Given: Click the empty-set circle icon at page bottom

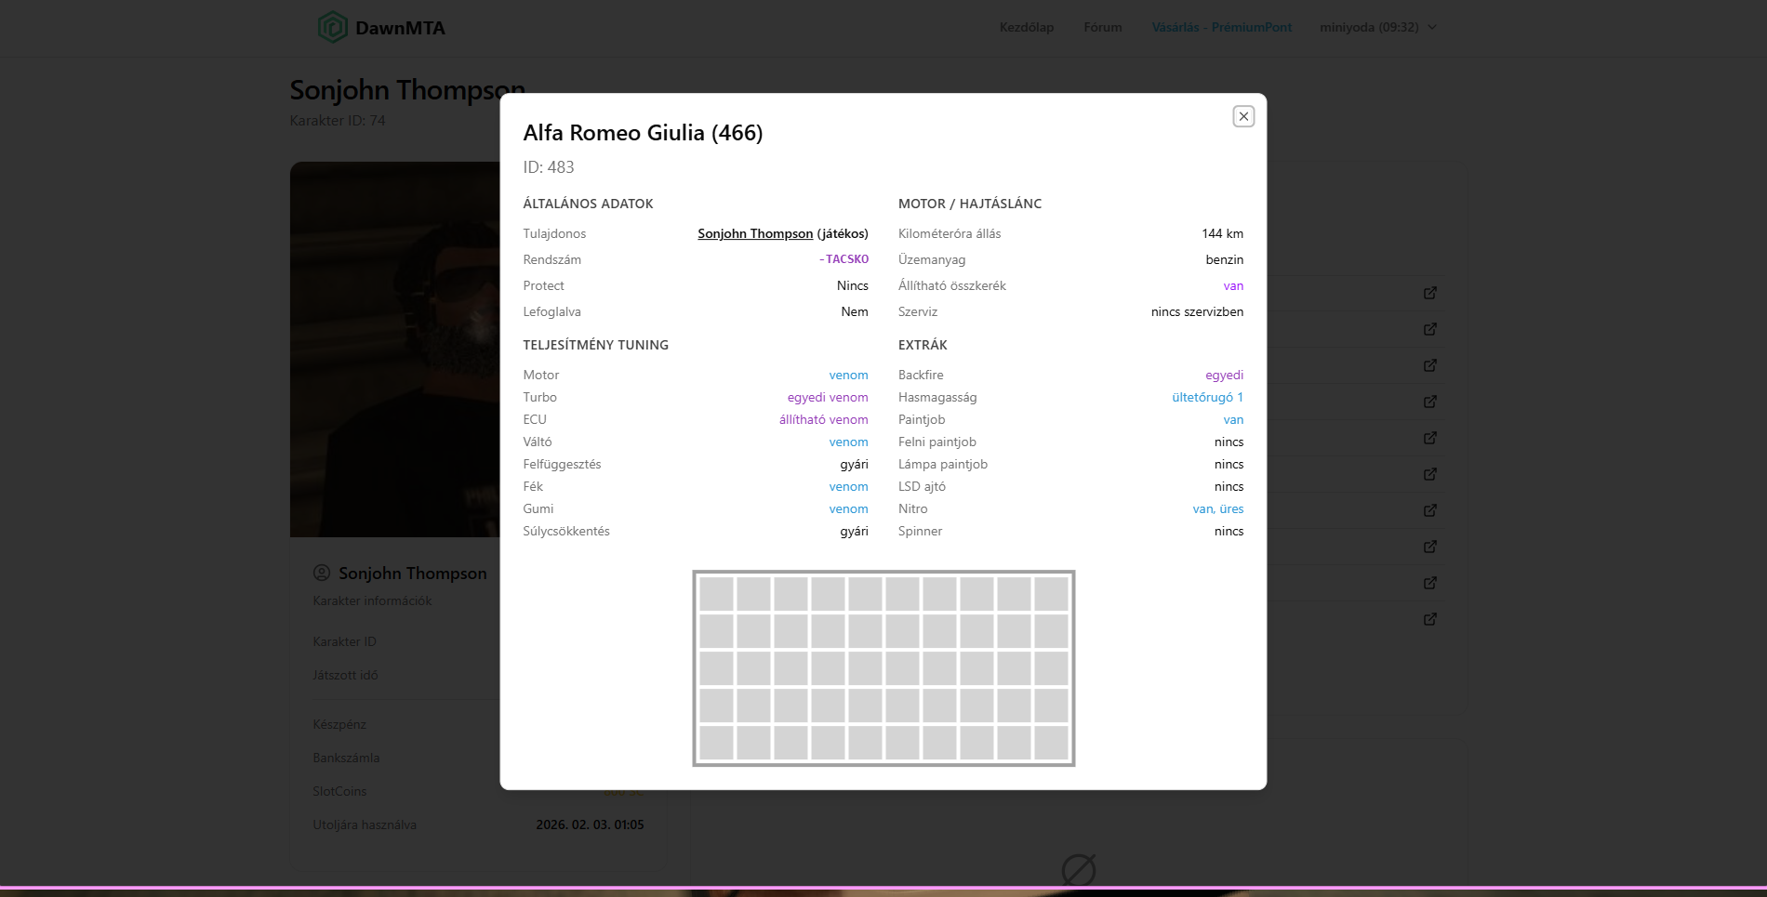Looking at the screenshot, I should tap(1079, 870).
